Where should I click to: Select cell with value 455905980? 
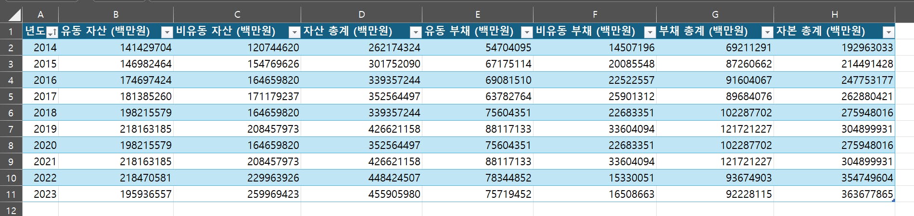point(361,194)
